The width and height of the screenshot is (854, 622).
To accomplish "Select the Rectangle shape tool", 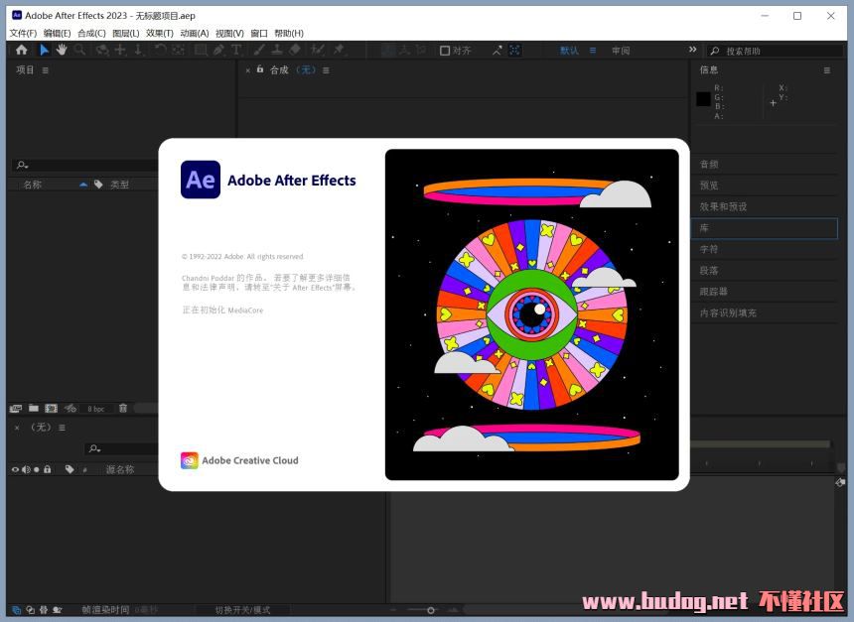I will click(x=201, y=50).
